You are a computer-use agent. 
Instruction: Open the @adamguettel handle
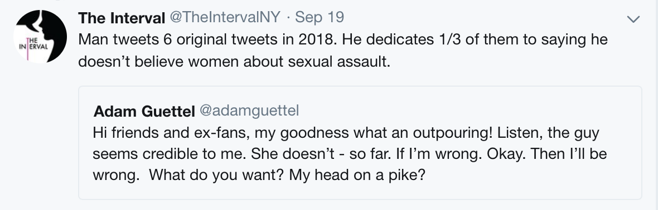pos(249,111)
